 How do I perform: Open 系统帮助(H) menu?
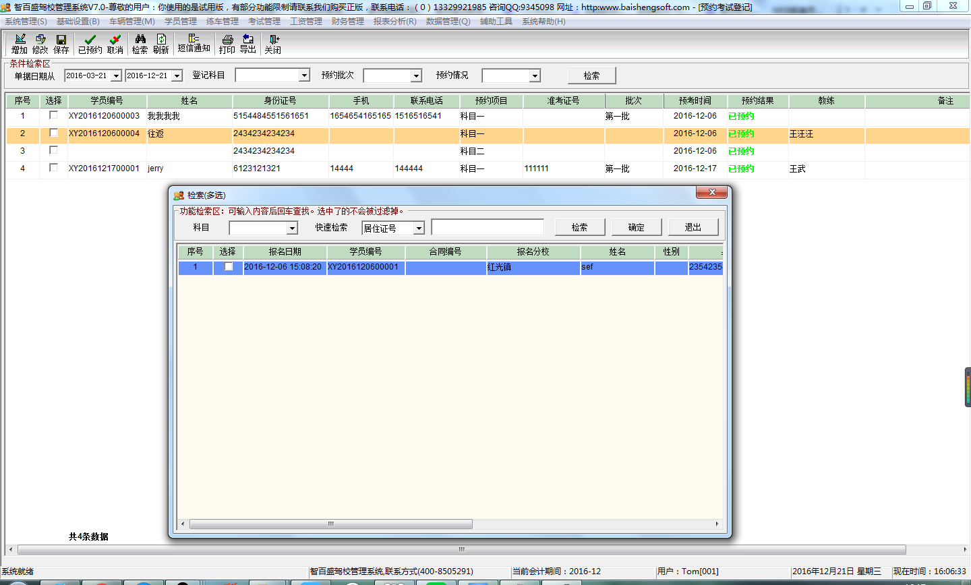pyautogui.click(x=543, y=22)
